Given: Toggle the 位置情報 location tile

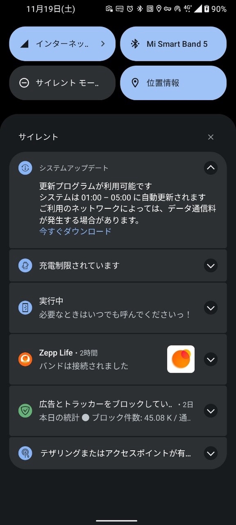Looking at the screenshot, I should 173,83.
